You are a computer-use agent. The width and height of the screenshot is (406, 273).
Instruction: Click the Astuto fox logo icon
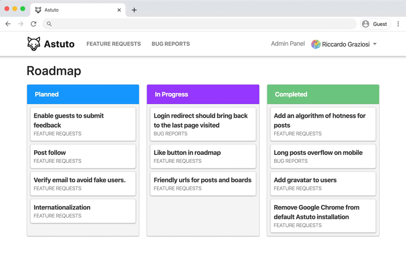tap(33, 44)
